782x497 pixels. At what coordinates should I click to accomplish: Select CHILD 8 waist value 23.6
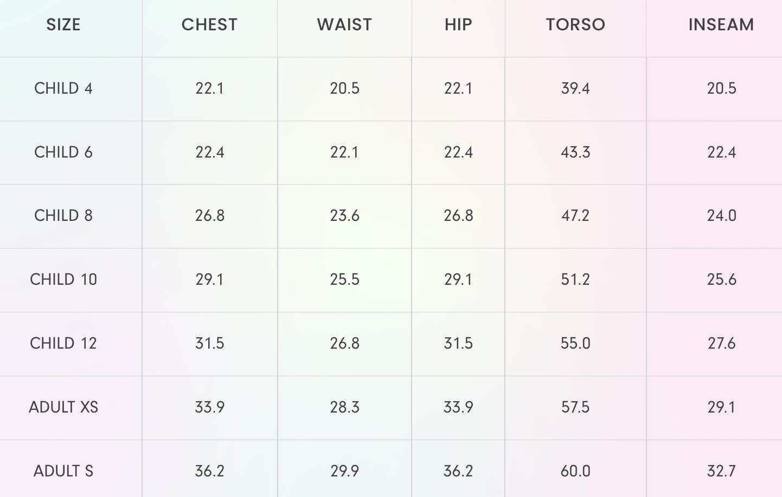(344, 215)
